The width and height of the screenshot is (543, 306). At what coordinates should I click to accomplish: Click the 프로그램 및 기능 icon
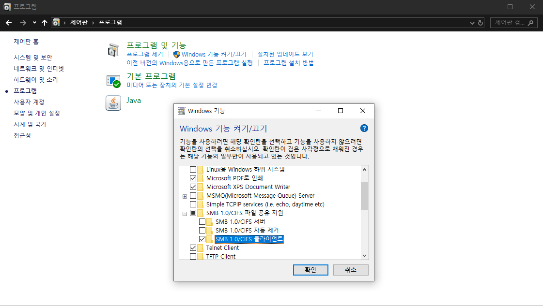point(113,50)
